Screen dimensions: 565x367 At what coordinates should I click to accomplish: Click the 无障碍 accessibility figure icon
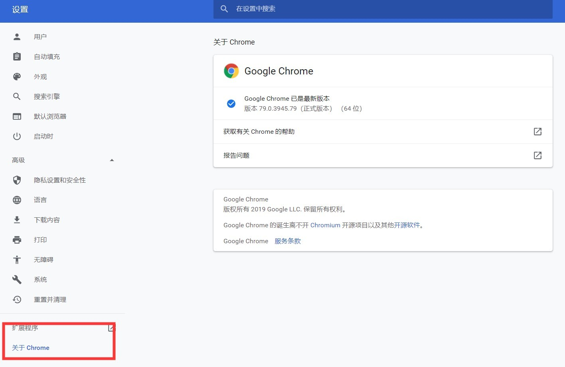click(17, 260)
